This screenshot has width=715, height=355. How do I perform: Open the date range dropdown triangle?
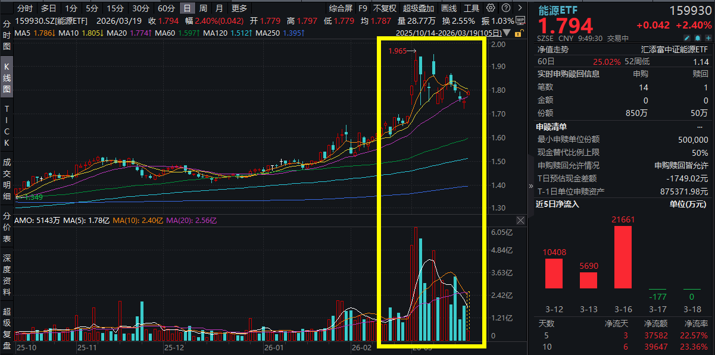coord(507,32)
